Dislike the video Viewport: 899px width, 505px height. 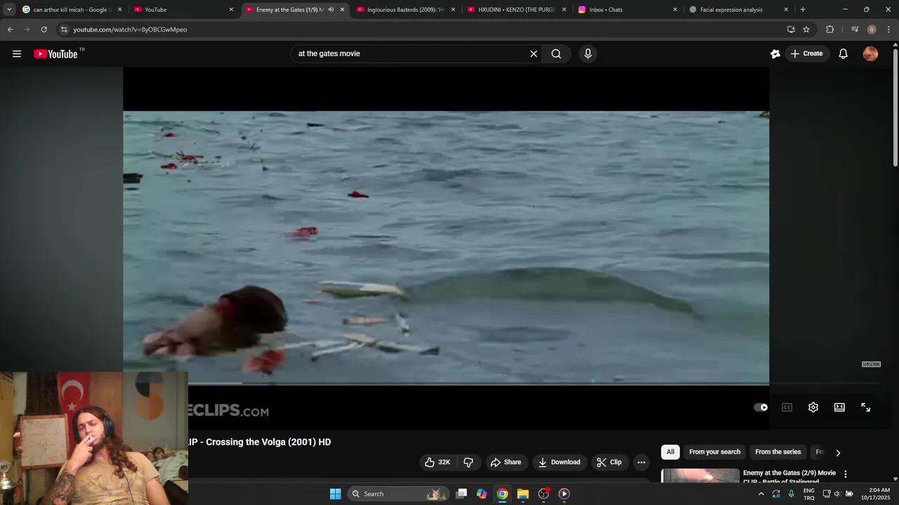tap(468, 462)
